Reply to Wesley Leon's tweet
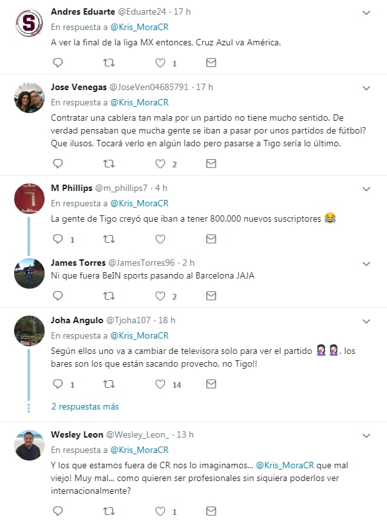387x520 pixels. click(x=57, y=510)
